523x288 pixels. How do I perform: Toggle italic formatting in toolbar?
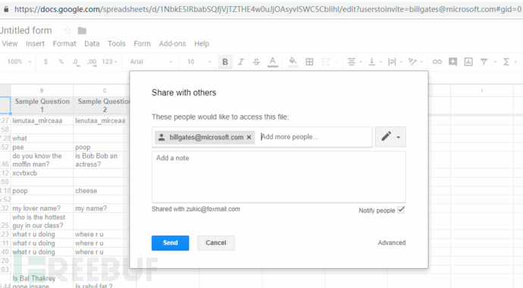(x=241, y=61)
